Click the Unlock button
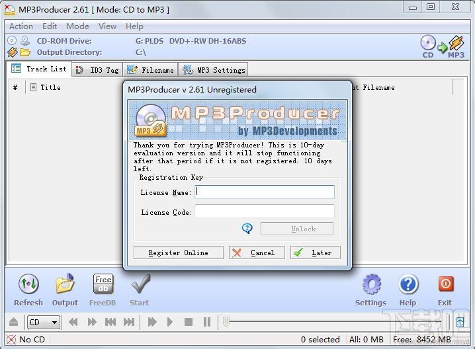Screen dimensions: 475x349 pyautogui.click(x=297, y=229)
